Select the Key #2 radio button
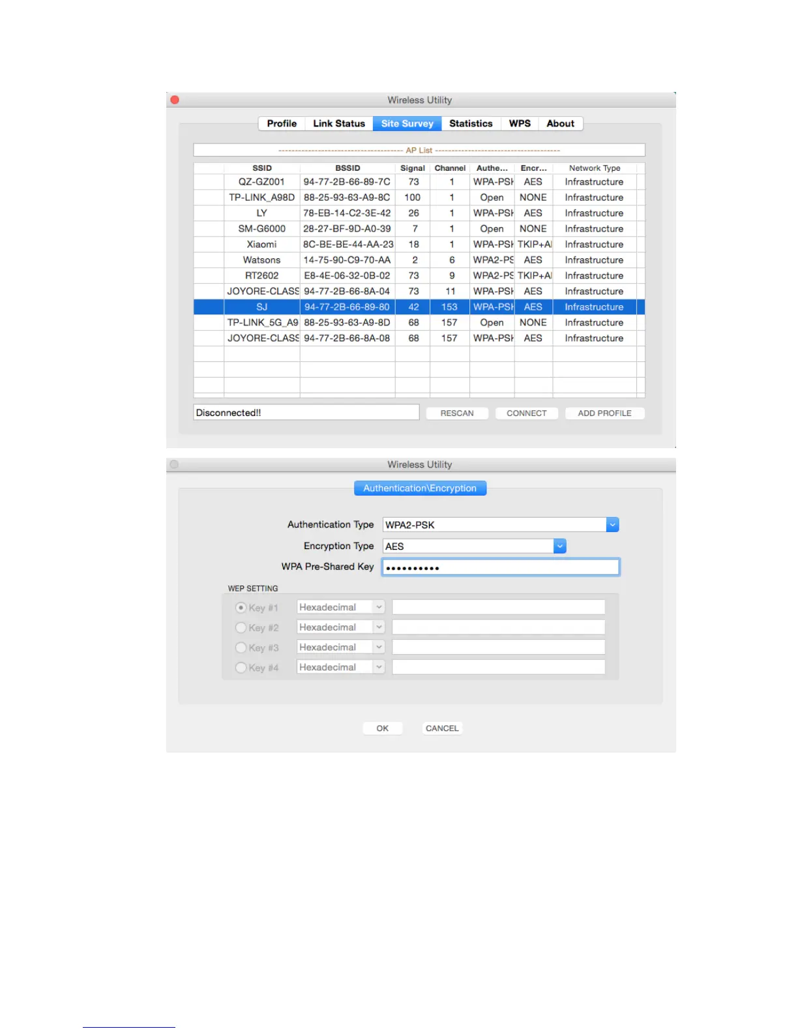This screenshot has height=1033, width=798. 241,627
